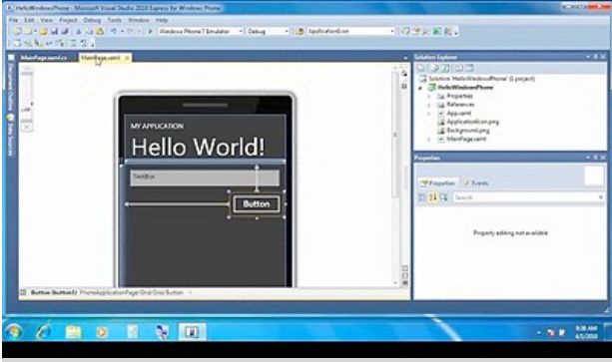Click the Save icon in toolbar
This screenshot has height=362, width=612.
(54, 31)
